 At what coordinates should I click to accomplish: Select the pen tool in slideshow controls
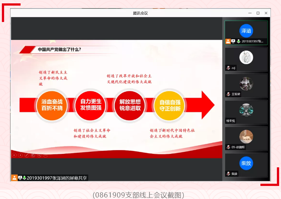27,155
